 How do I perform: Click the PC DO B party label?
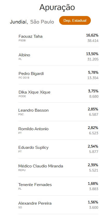pos(24,78)
